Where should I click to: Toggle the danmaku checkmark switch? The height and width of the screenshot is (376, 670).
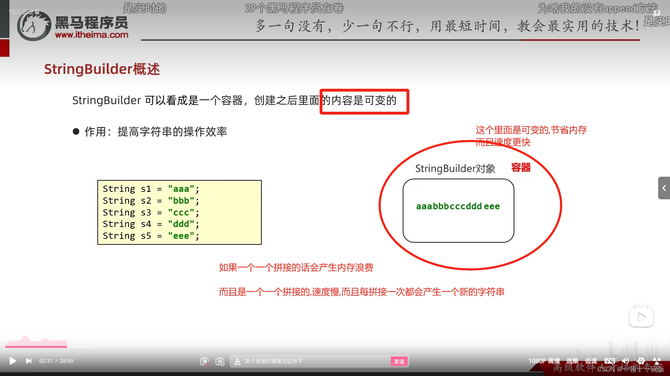pos(204,361)
